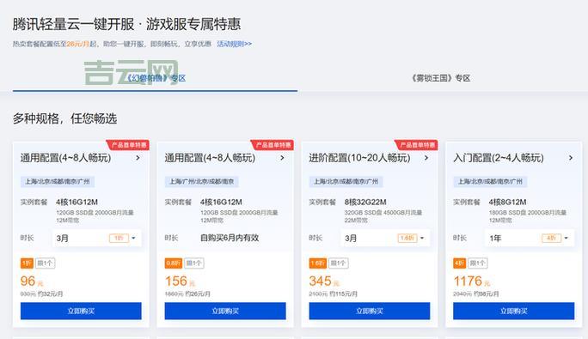Click the 约98元/月 monthly price text
This screenshot has width=588, height=339.
coord(486,294)
